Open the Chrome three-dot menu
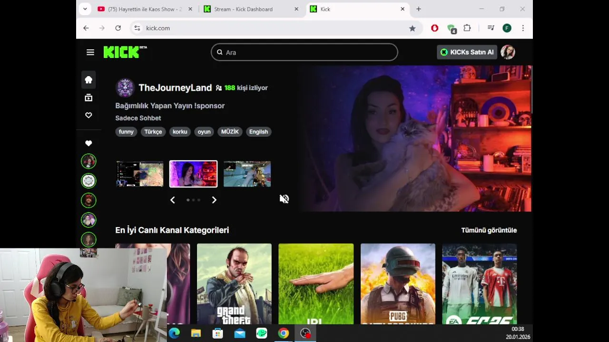Viewport: 609px width, 342px height. pos(523,28)
